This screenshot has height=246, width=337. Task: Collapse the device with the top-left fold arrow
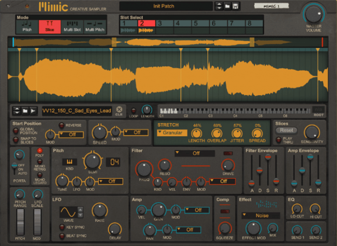8,6
